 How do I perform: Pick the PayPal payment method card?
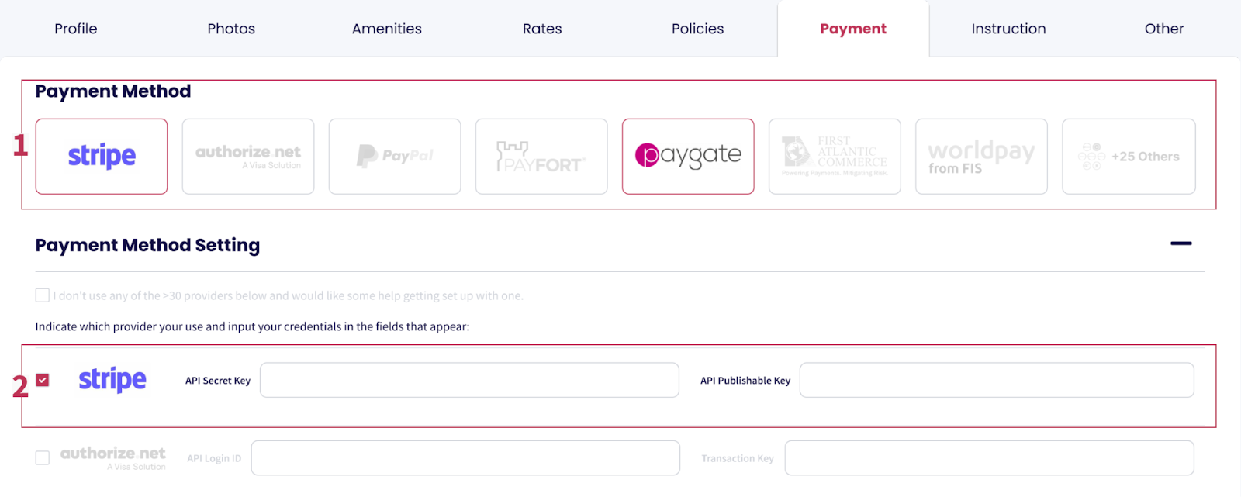coord(395,156)
